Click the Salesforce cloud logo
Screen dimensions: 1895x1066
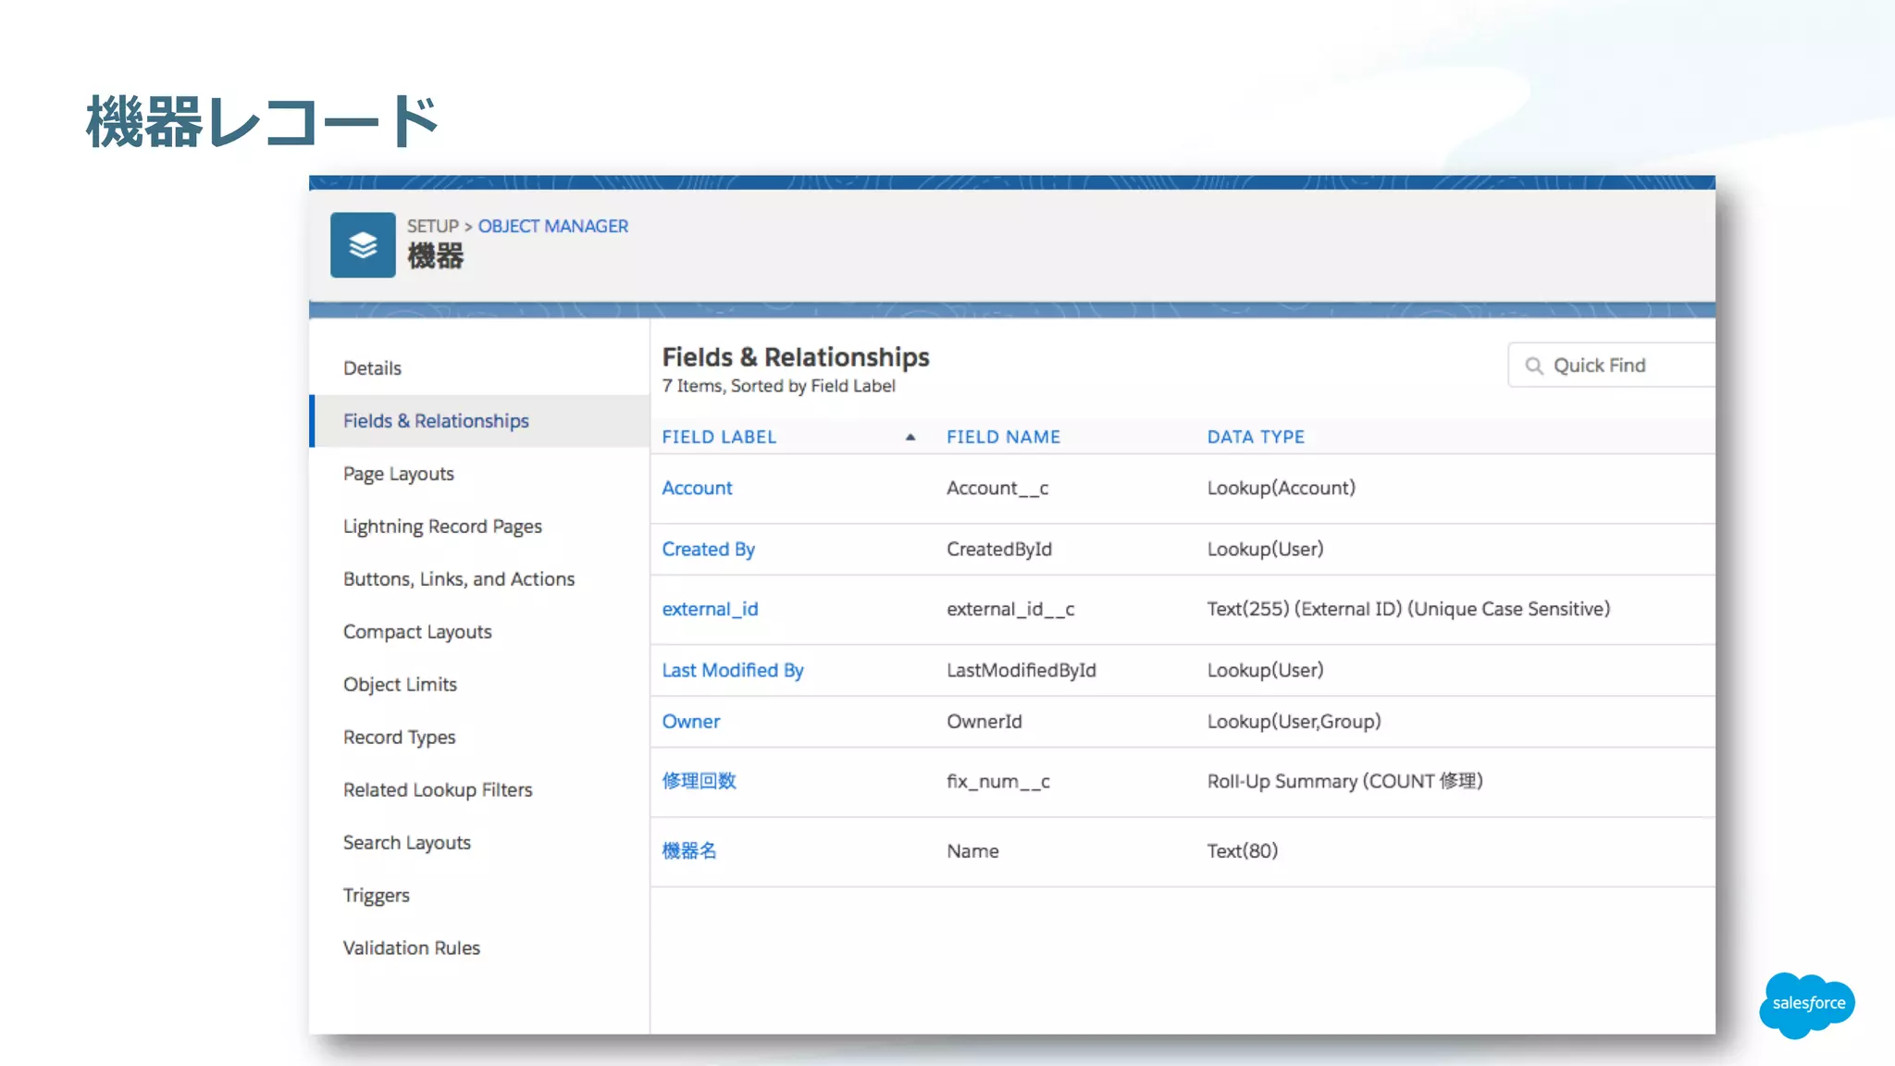click(x=1807, y=1004)
